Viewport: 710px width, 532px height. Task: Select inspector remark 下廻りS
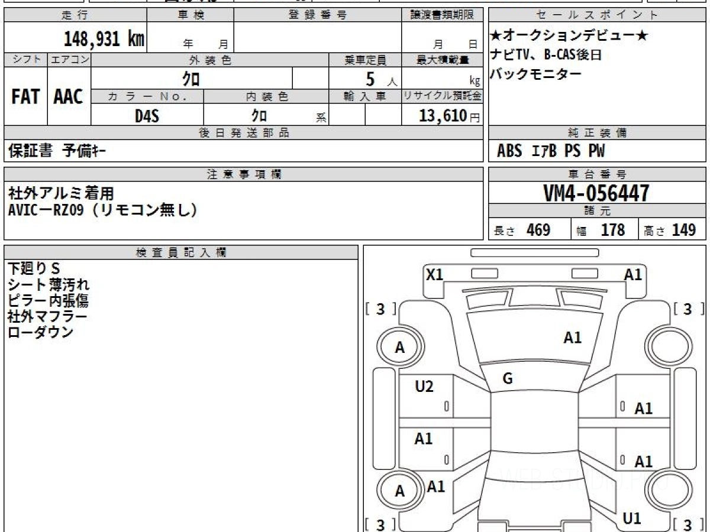34,268
